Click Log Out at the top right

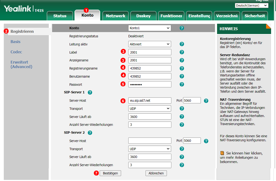pos(262,1)
